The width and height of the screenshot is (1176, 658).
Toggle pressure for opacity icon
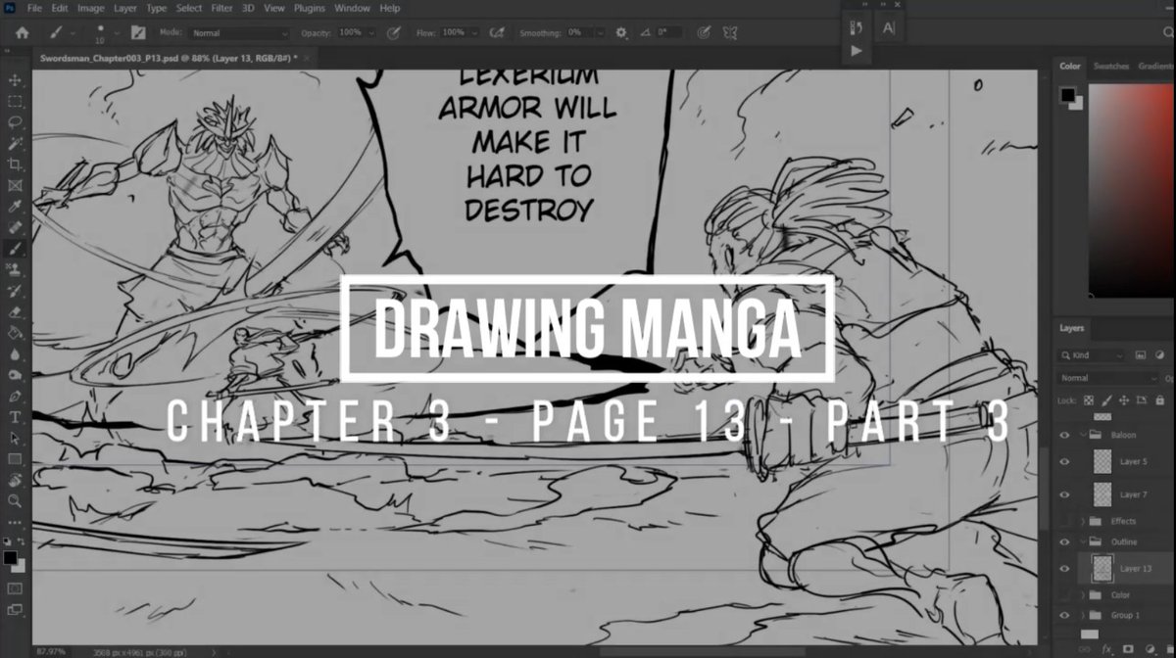tap(393, 32)
